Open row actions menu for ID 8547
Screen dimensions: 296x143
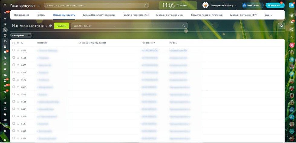coord(18,124)
